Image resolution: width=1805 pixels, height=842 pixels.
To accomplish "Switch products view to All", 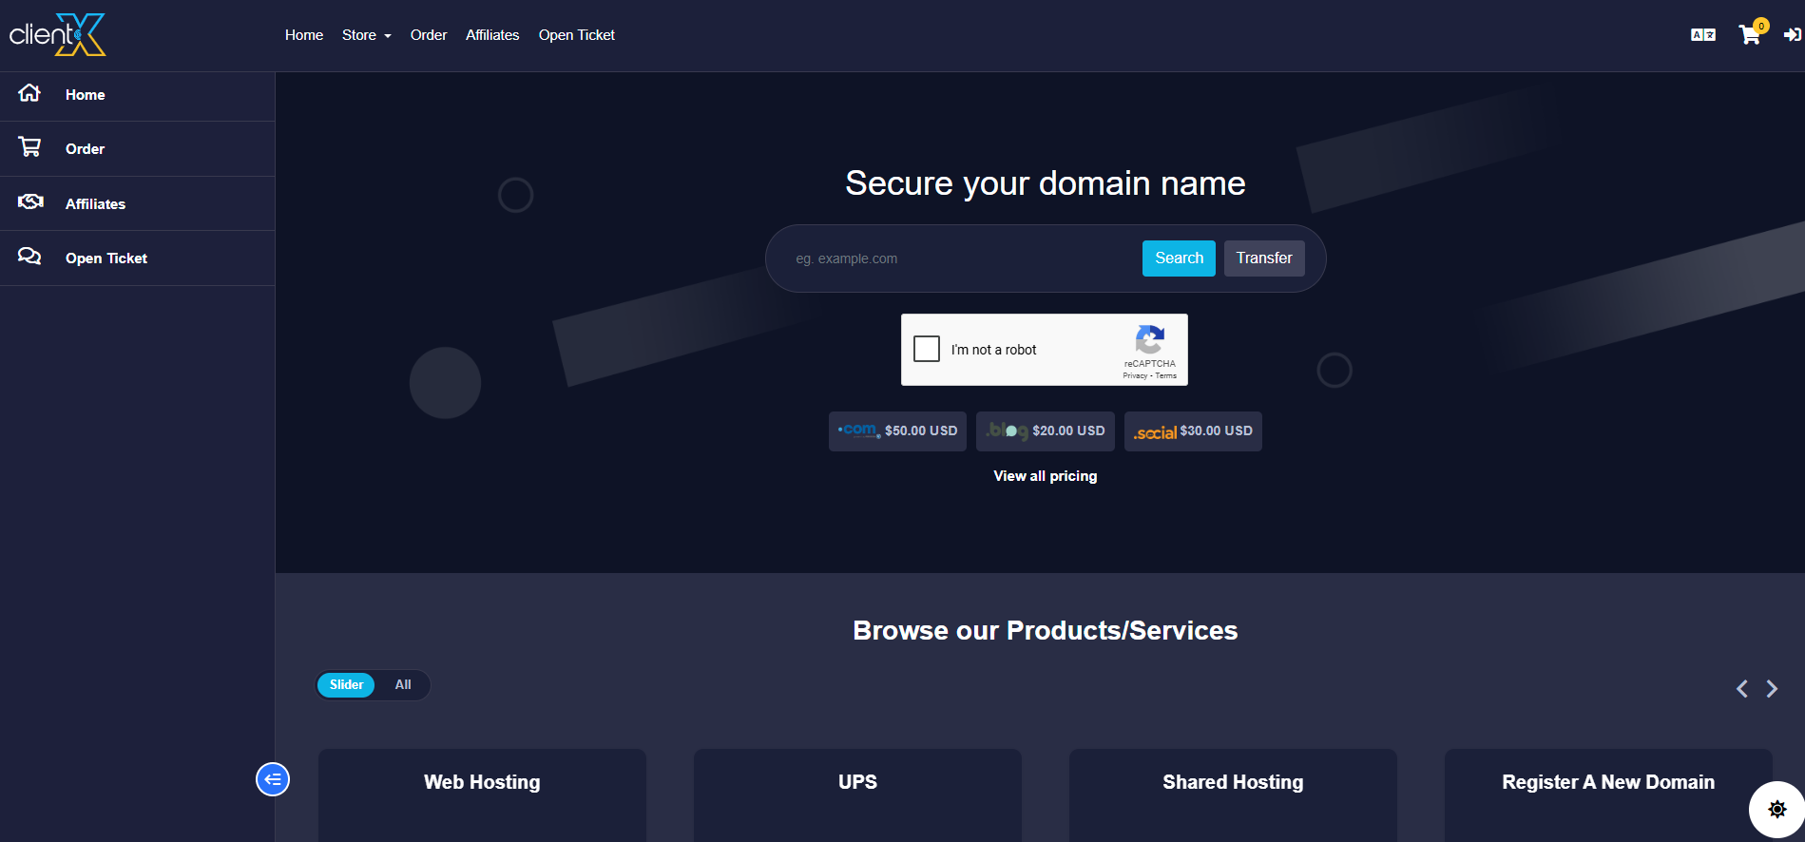I will coord(403,685).
